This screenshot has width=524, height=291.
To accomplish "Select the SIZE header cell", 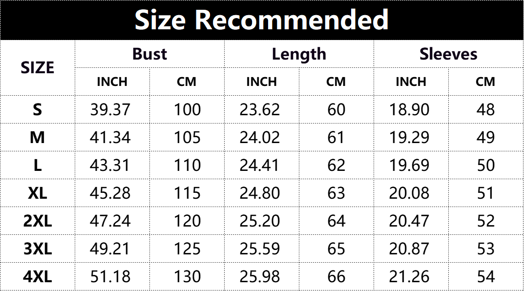I will click(38, 68).
